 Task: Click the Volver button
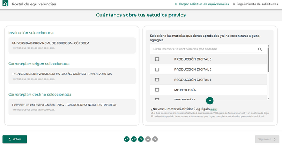coord(15,139)
